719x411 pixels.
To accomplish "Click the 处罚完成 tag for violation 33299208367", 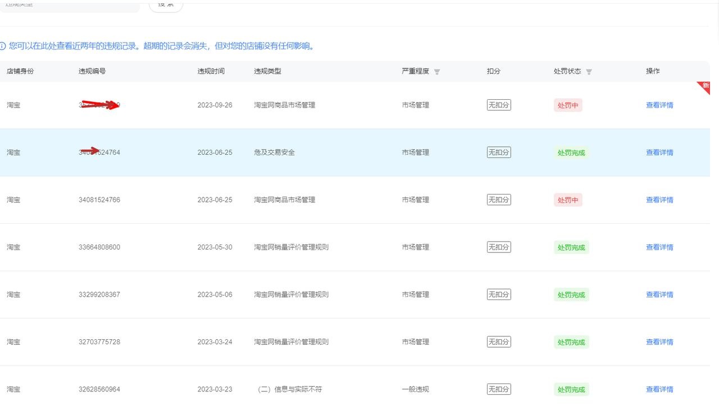I will pyautogui.click(x=571, y=295).
